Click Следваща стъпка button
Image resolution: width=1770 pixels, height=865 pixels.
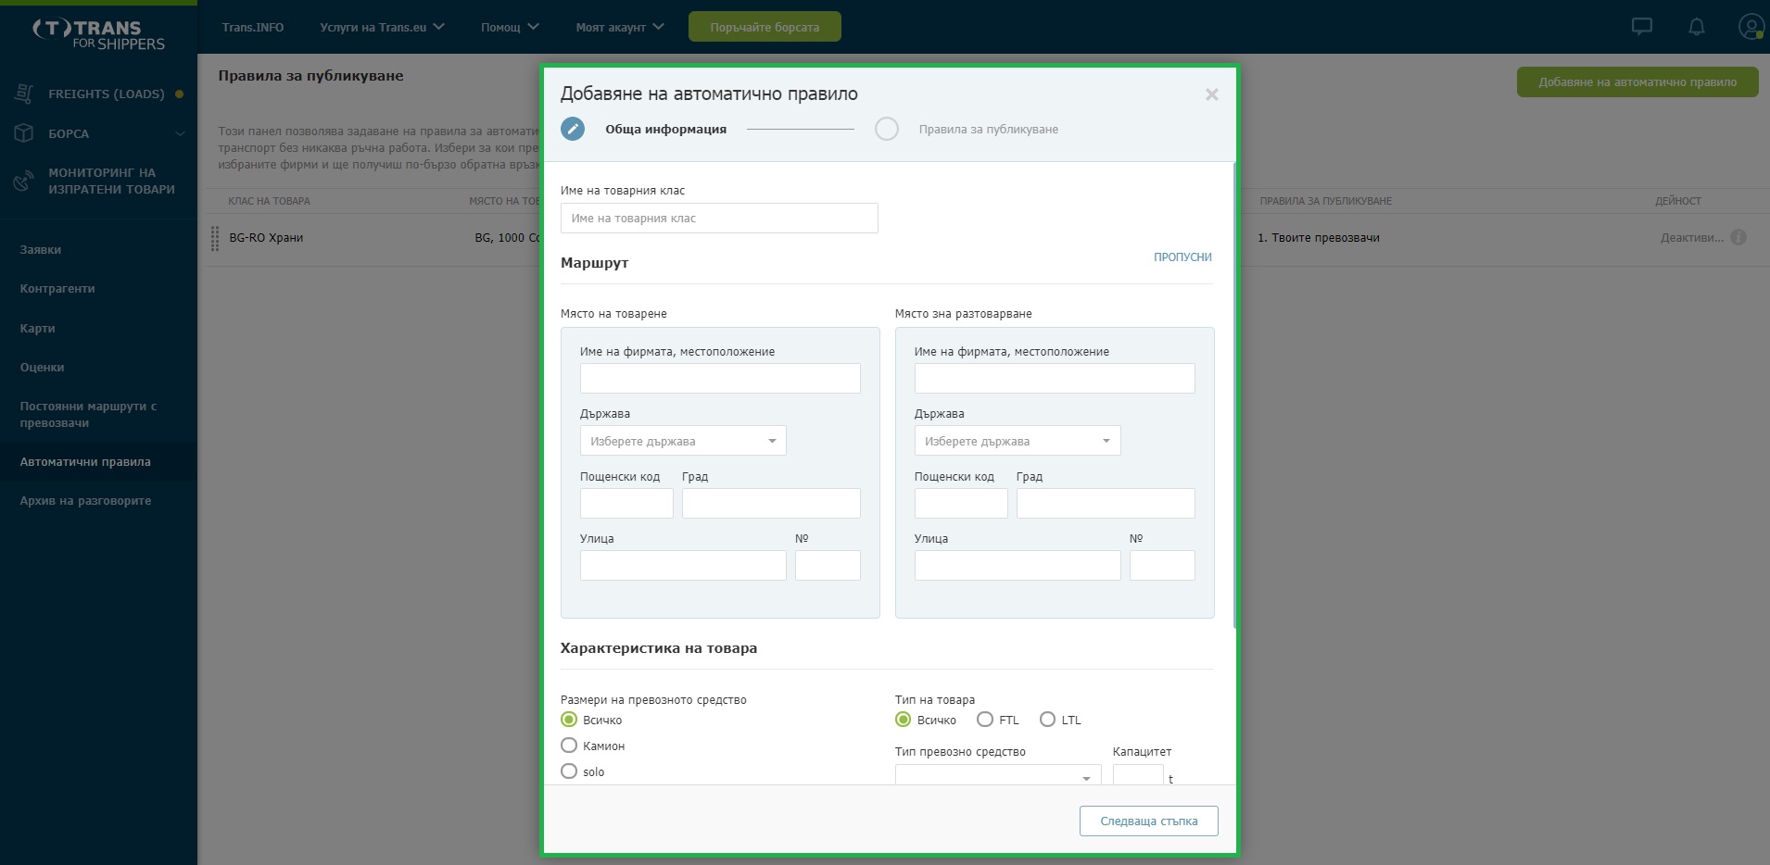point(1149,821)
